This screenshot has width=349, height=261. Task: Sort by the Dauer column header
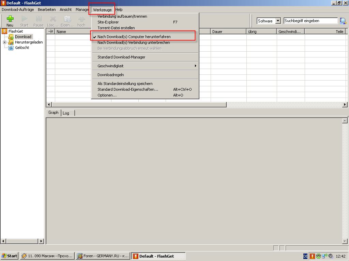[x=228, y=32]
